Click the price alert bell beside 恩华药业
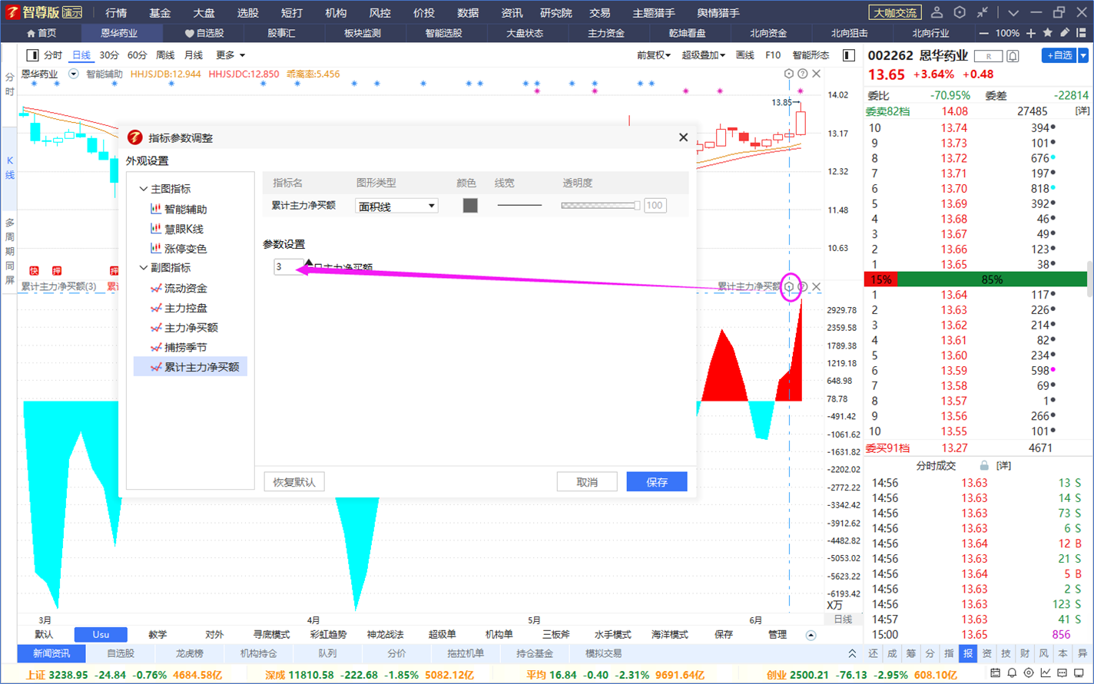The height and width of the screenshot is (684, 1094). coord(1013,56)
